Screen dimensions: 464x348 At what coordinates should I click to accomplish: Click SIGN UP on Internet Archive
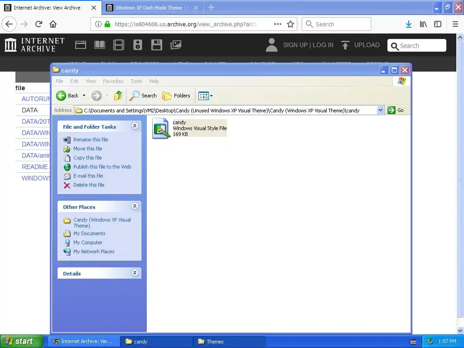point(295,45)
